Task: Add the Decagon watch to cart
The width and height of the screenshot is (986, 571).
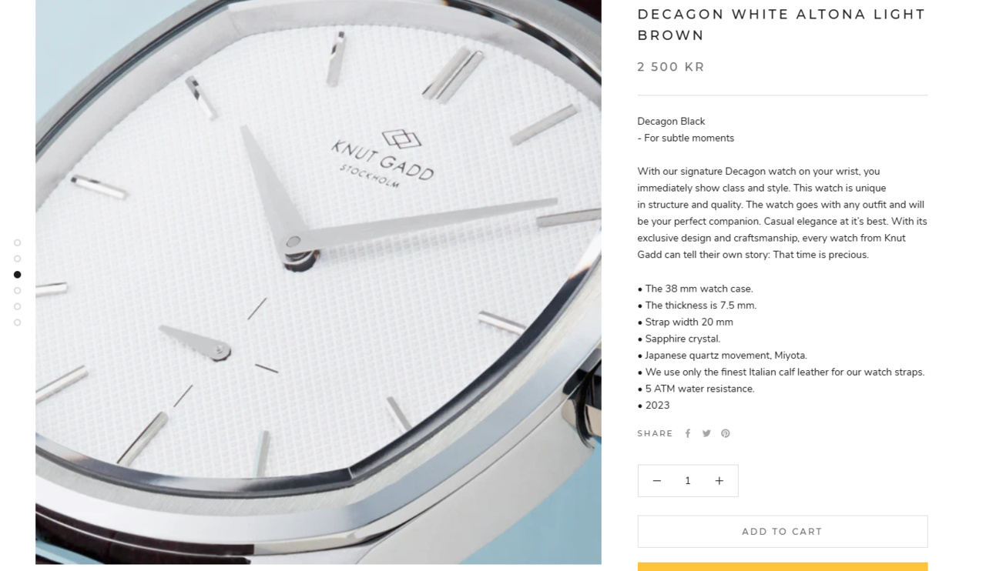Action: point(782,532)
